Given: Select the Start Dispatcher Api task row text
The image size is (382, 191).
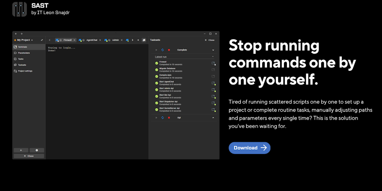Looking at the screenshot, I should (170, 103).
